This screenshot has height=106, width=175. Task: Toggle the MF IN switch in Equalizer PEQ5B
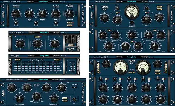coord(132,42)
